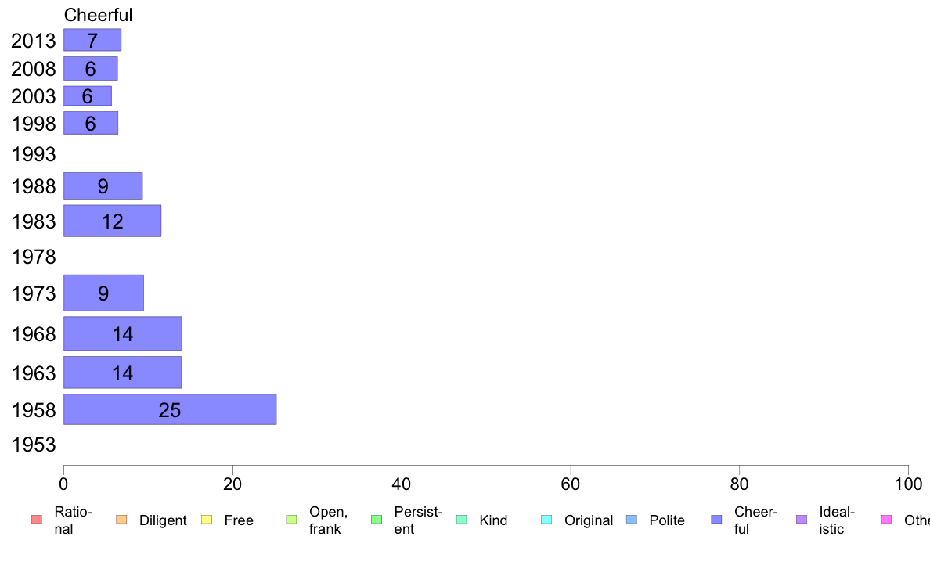Toggle the Kind legend swatch
The height and width of the screenshot is (576, 930).
point(461,520)
